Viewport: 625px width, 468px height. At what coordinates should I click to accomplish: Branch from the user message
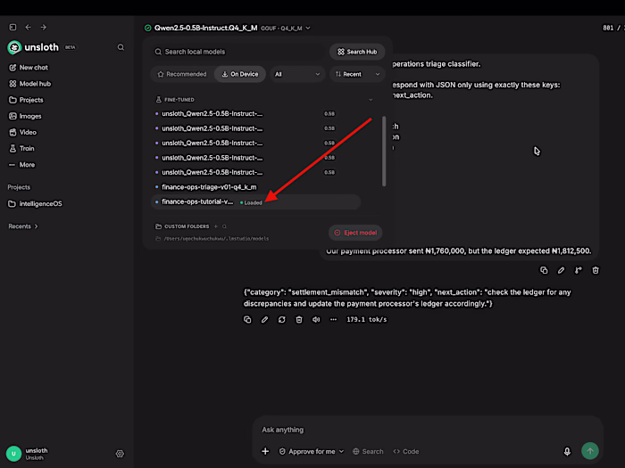(x=578, y=271)
